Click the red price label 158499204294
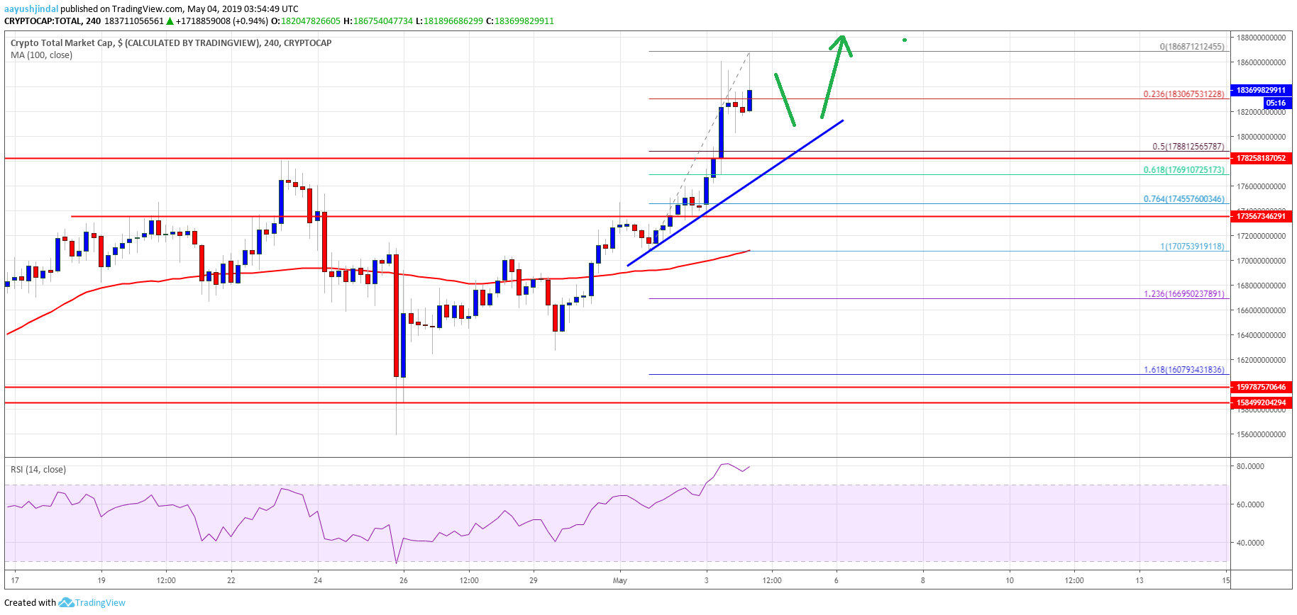The width and height of the screenshot is (1297, 615). tap(1260, 402)
